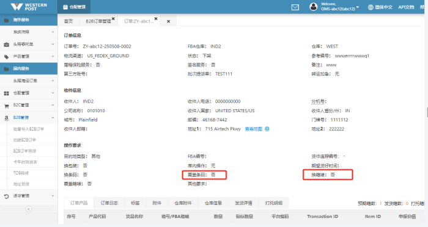Click the tag icon beside 产品管理
Image resolution: width=428 pixels, height=227 pixels.
tap(7, 57)
